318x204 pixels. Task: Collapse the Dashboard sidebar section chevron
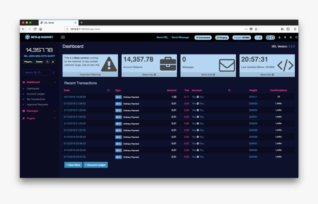tap(55, 82)
